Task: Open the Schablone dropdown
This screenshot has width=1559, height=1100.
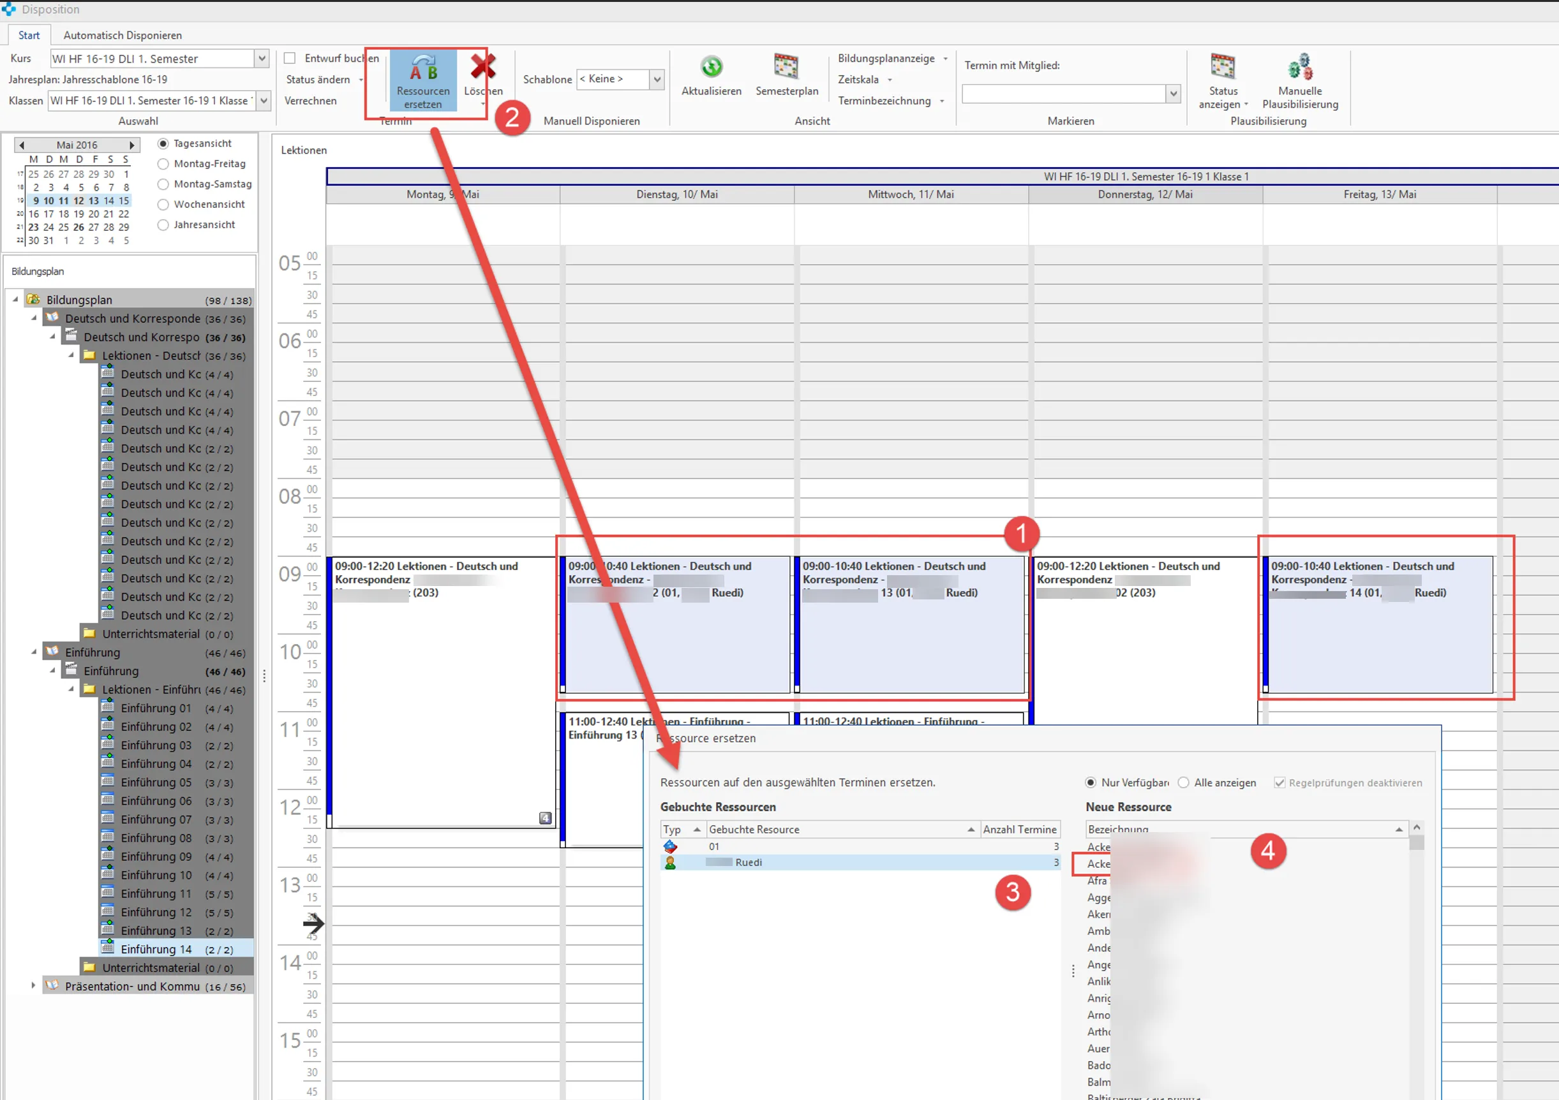Action: click(657, 80)
